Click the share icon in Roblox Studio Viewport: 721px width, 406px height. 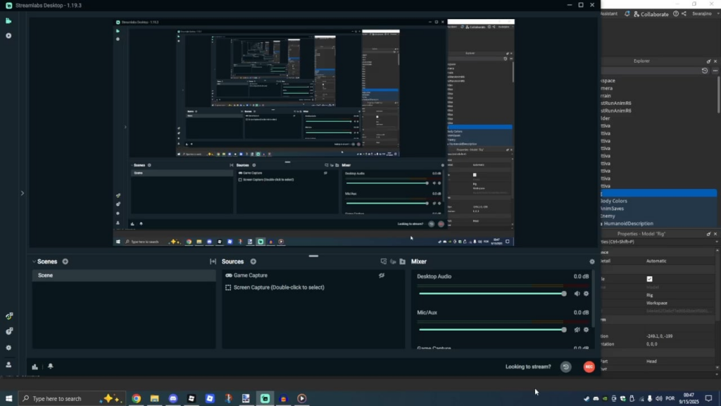pos(684,14)
